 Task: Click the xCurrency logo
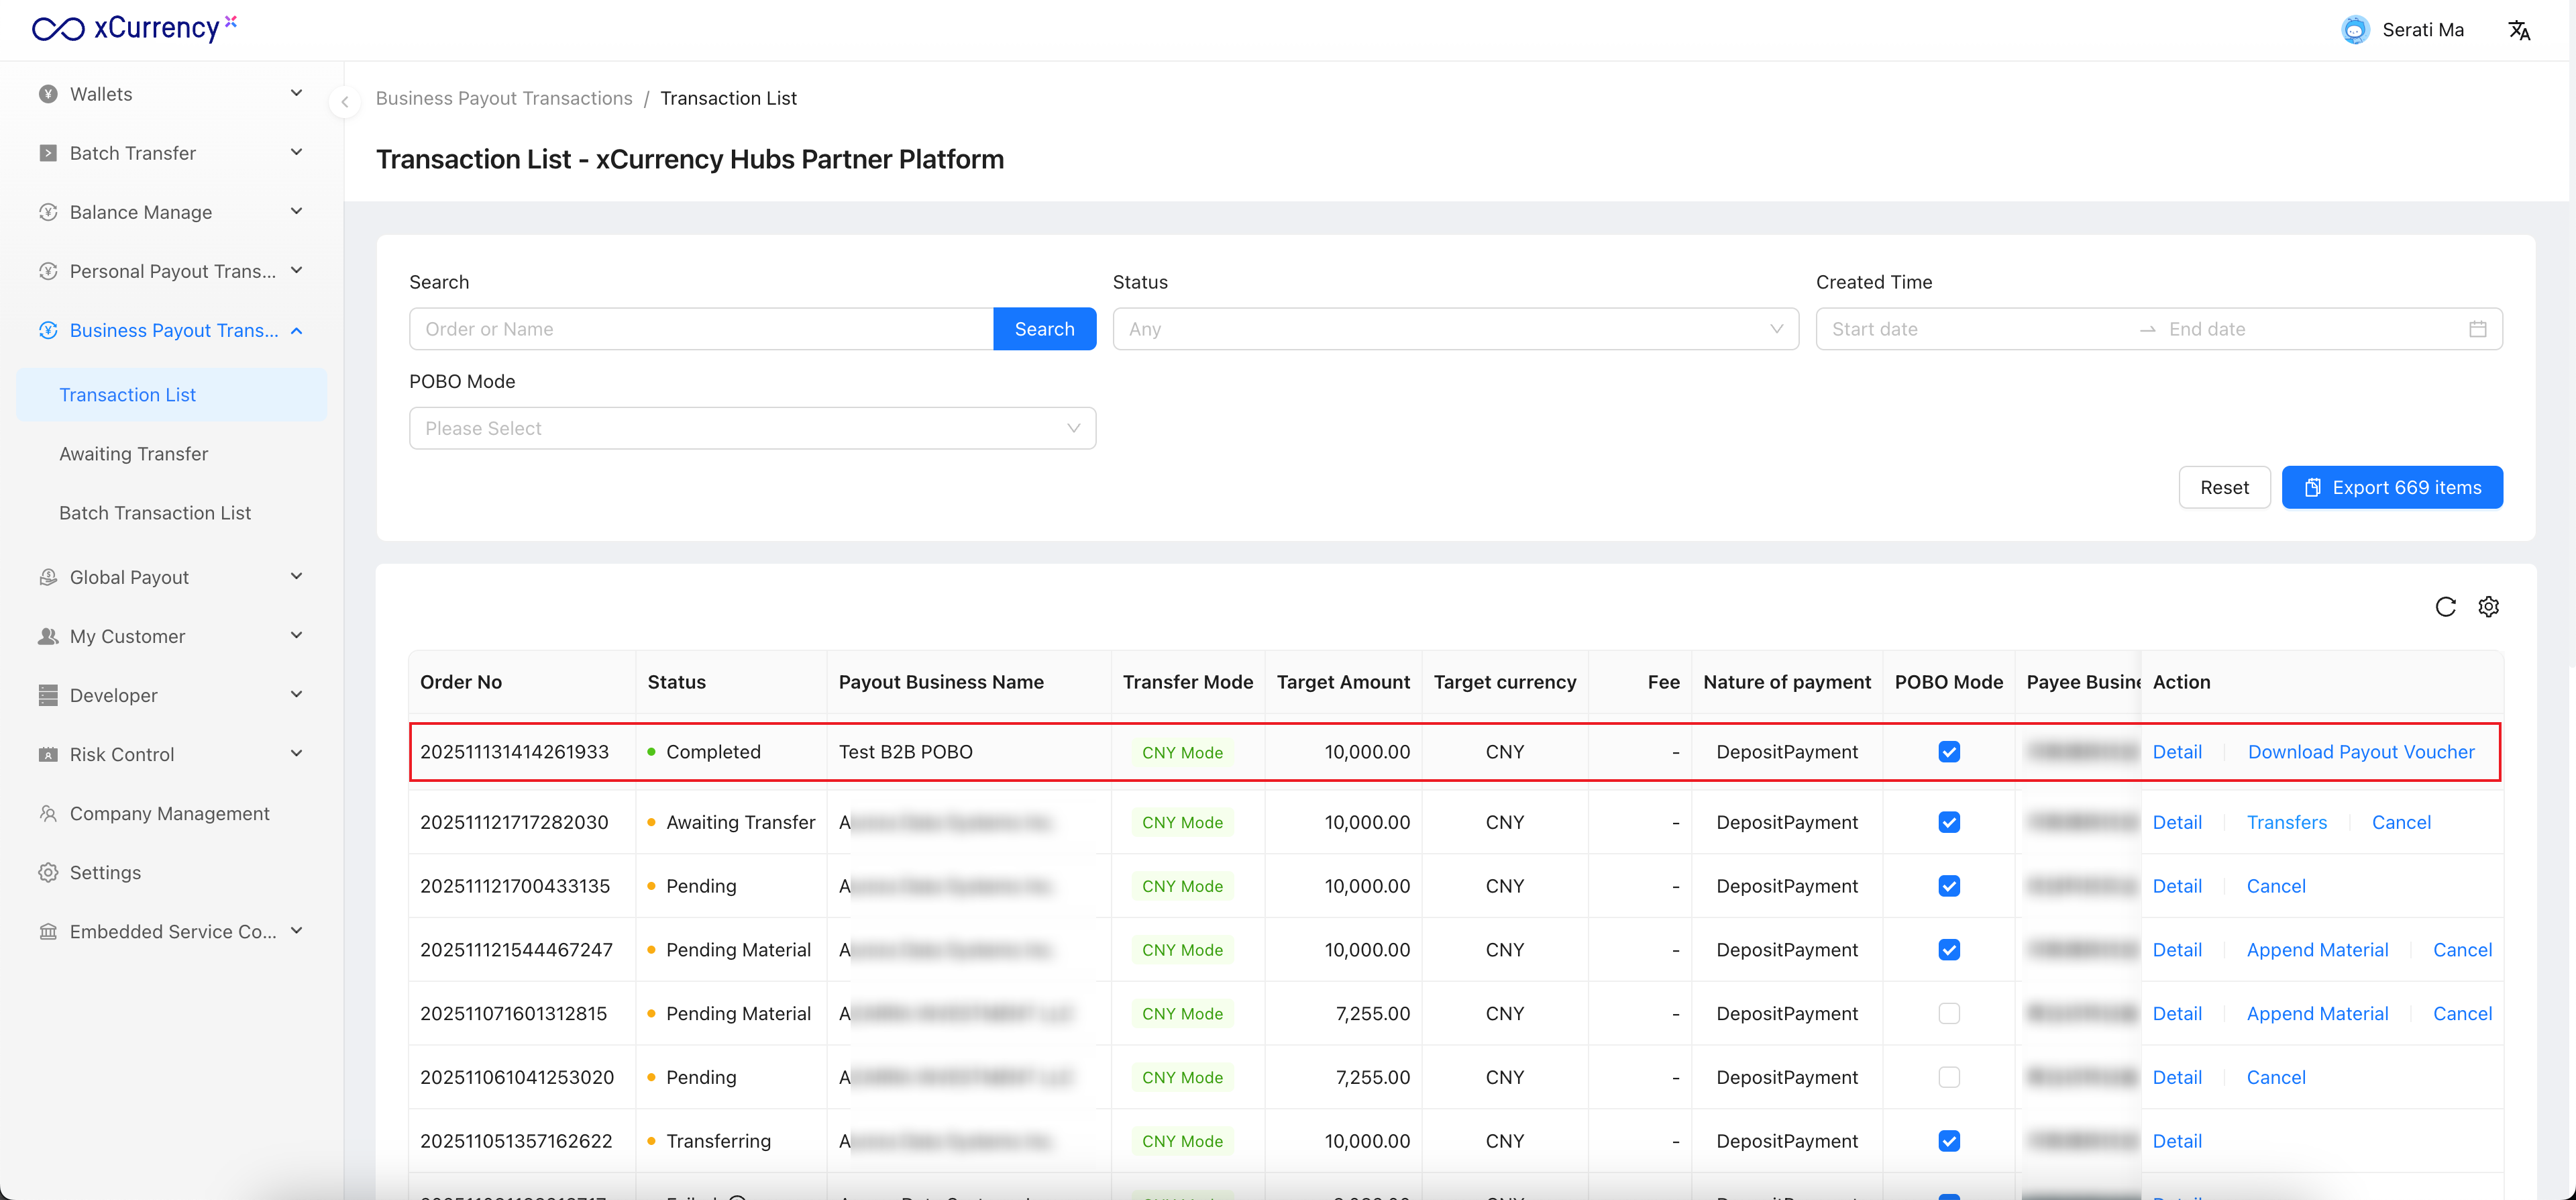135,28
